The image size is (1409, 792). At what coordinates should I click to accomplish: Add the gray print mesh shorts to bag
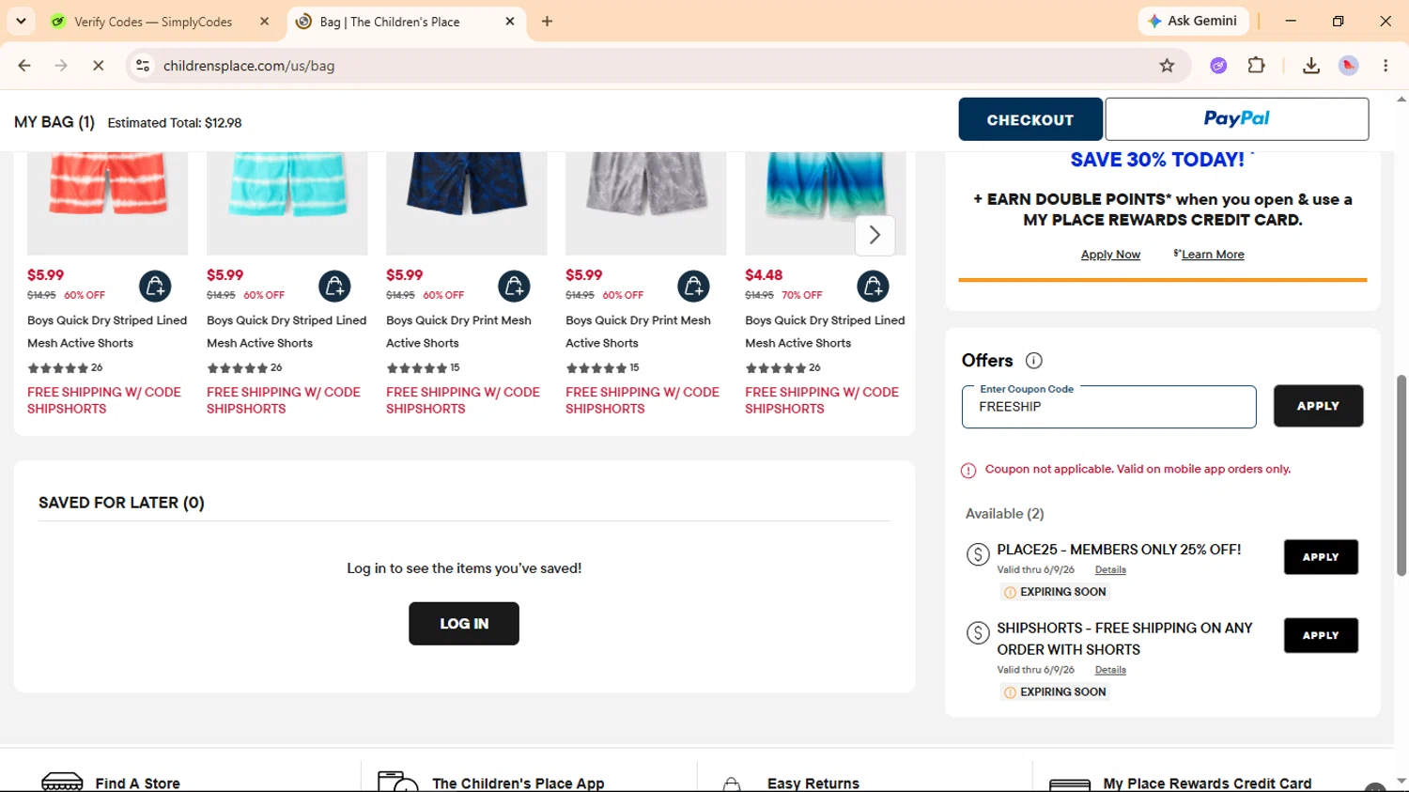[693, 287]
